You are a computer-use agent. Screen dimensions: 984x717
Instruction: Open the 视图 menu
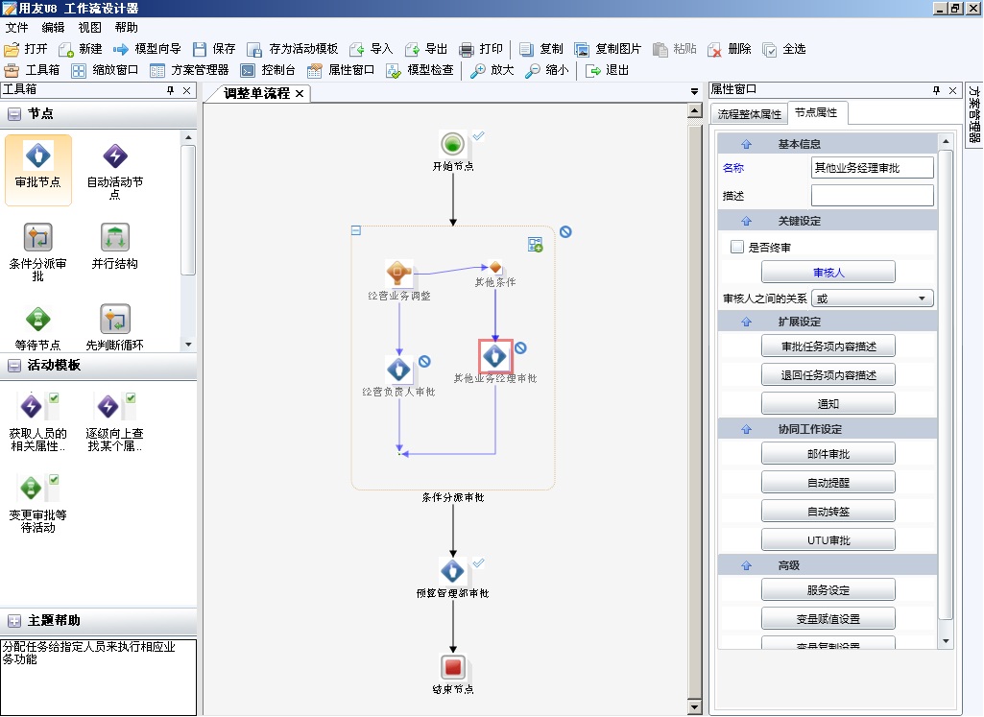point(89,28)
